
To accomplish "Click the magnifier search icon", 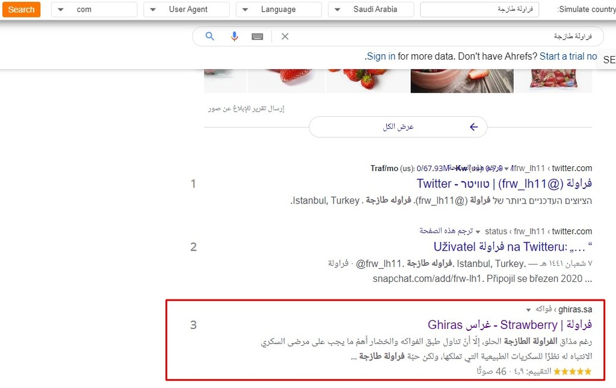I will coord(210,37).
